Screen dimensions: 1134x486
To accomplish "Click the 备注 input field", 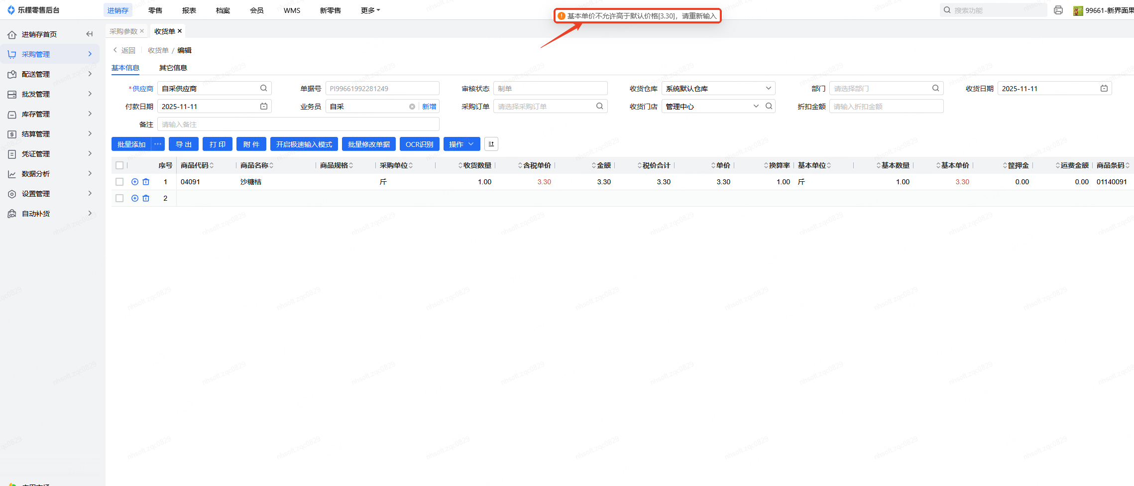I will click(298, 124).
